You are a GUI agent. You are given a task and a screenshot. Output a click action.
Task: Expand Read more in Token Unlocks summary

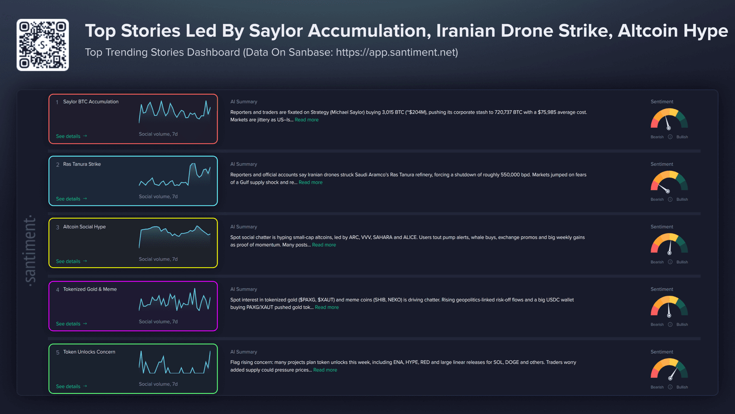pos(325,370)
